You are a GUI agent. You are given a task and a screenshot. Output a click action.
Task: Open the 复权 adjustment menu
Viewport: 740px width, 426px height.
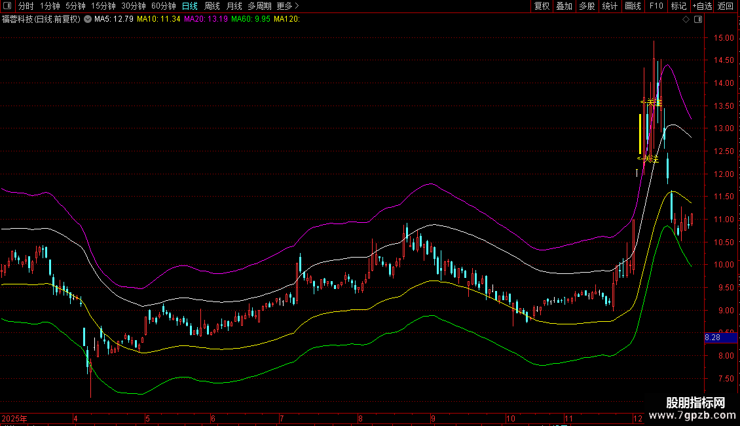pyautogui.click(x=542, y=6)
